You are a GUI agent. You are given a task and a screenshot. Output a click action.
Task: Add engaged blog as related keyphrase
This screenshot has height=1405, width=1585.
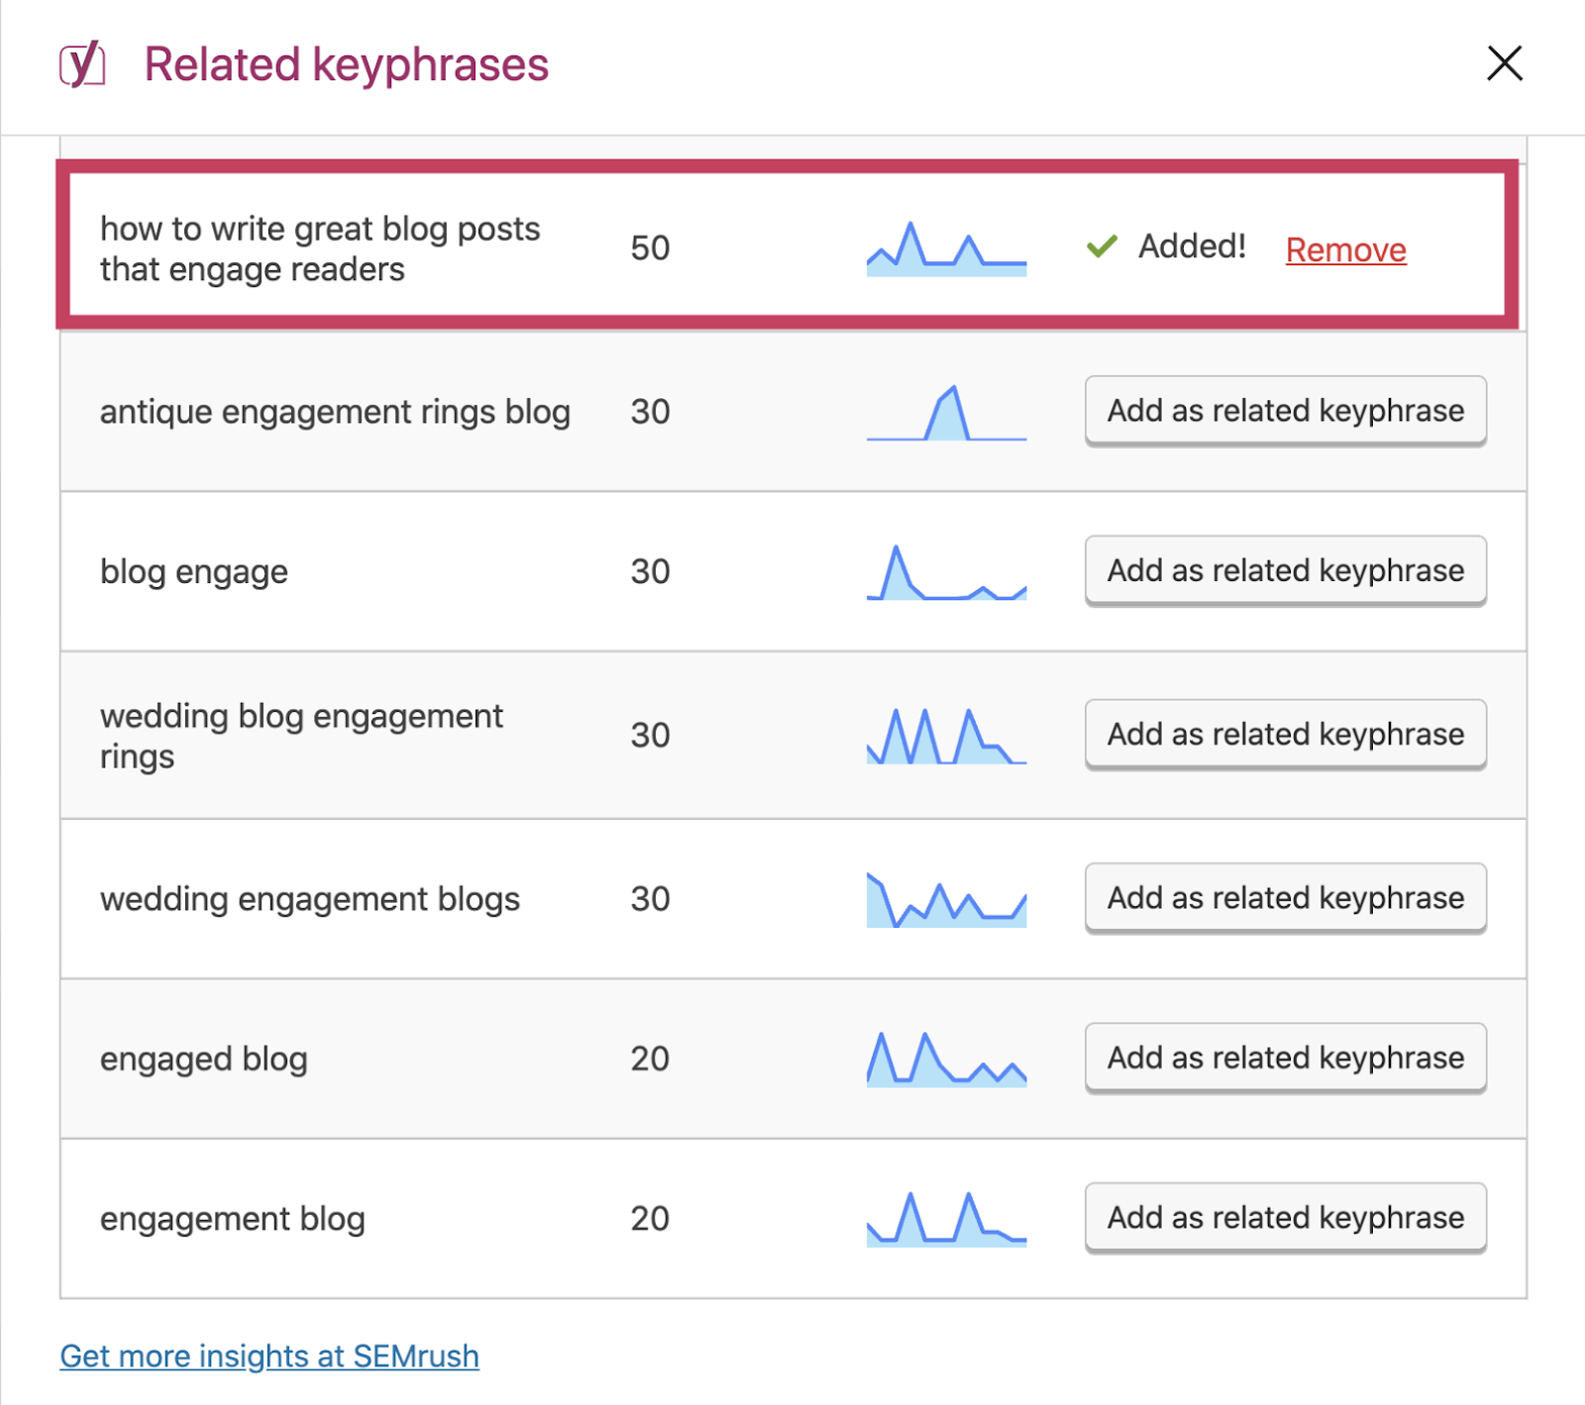pyautogui.click(x=1285, y=1058)
